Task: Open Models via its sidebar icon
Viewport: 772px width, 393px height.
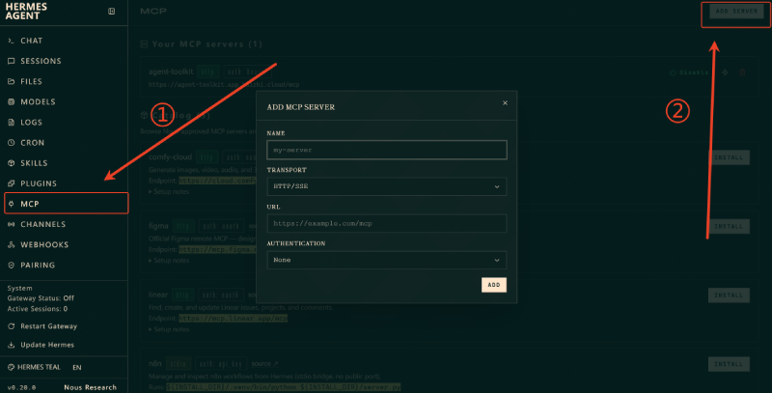Action: [11, 102]
